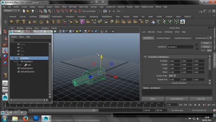Open the Polygons menu set dropdown
The width and height of the screenshot is (216, 122).
pyautogui.click(x=12, y=11)
